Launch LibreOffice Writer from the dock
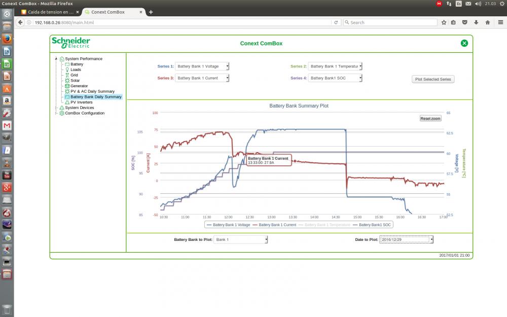This screenshot has width=507, height=317. [7, 51]
